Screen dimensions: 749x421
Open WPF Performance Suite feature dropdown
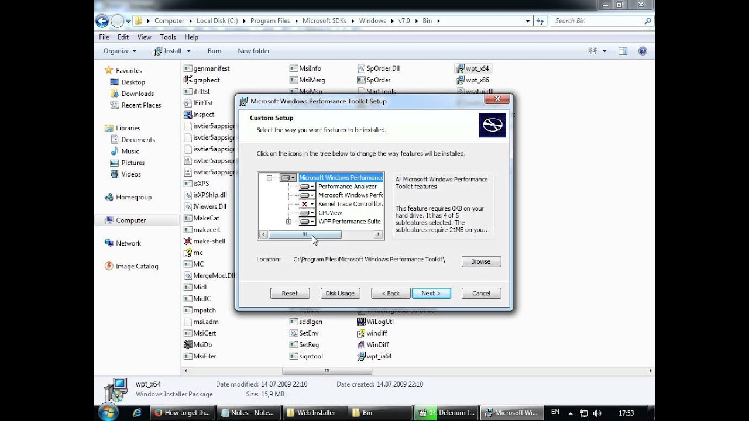(x=307, y=222)
